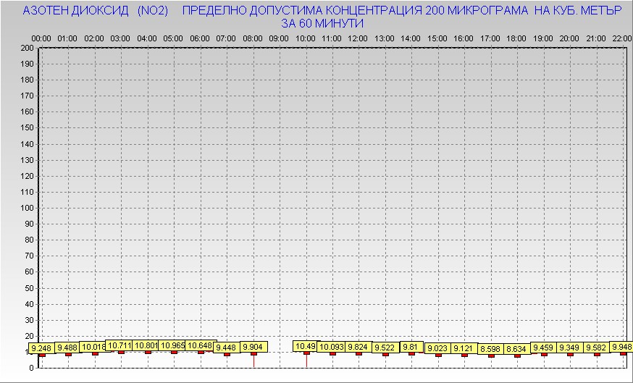The image size is (633, 383).
Task: Click the red bar marker at 08:00
Action: tap(253, 355)
